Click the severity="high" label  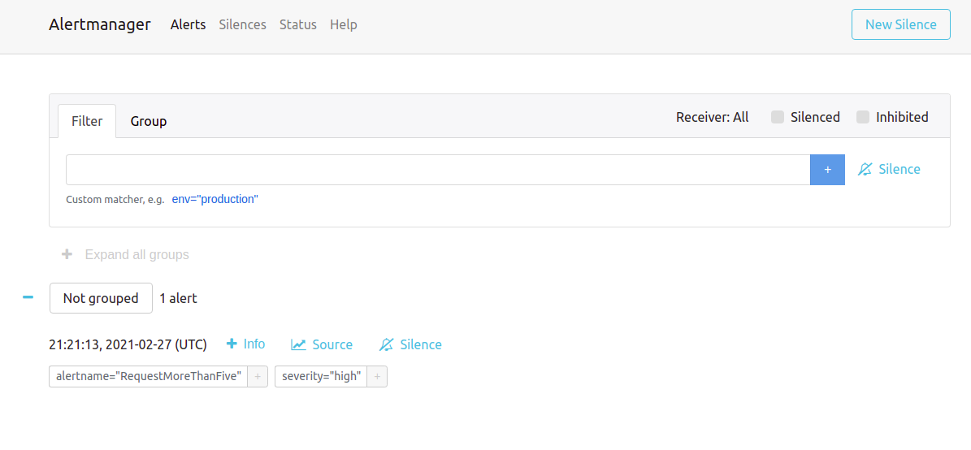pos(322,377)
